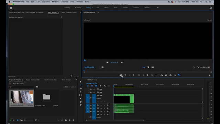
Task: Toggle V2 track output eye
Action: click(101, 92)
